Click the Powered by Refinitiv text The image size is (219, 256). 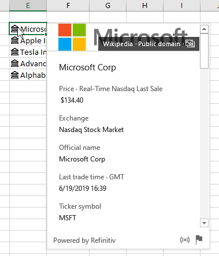click(x=84, y=240)
